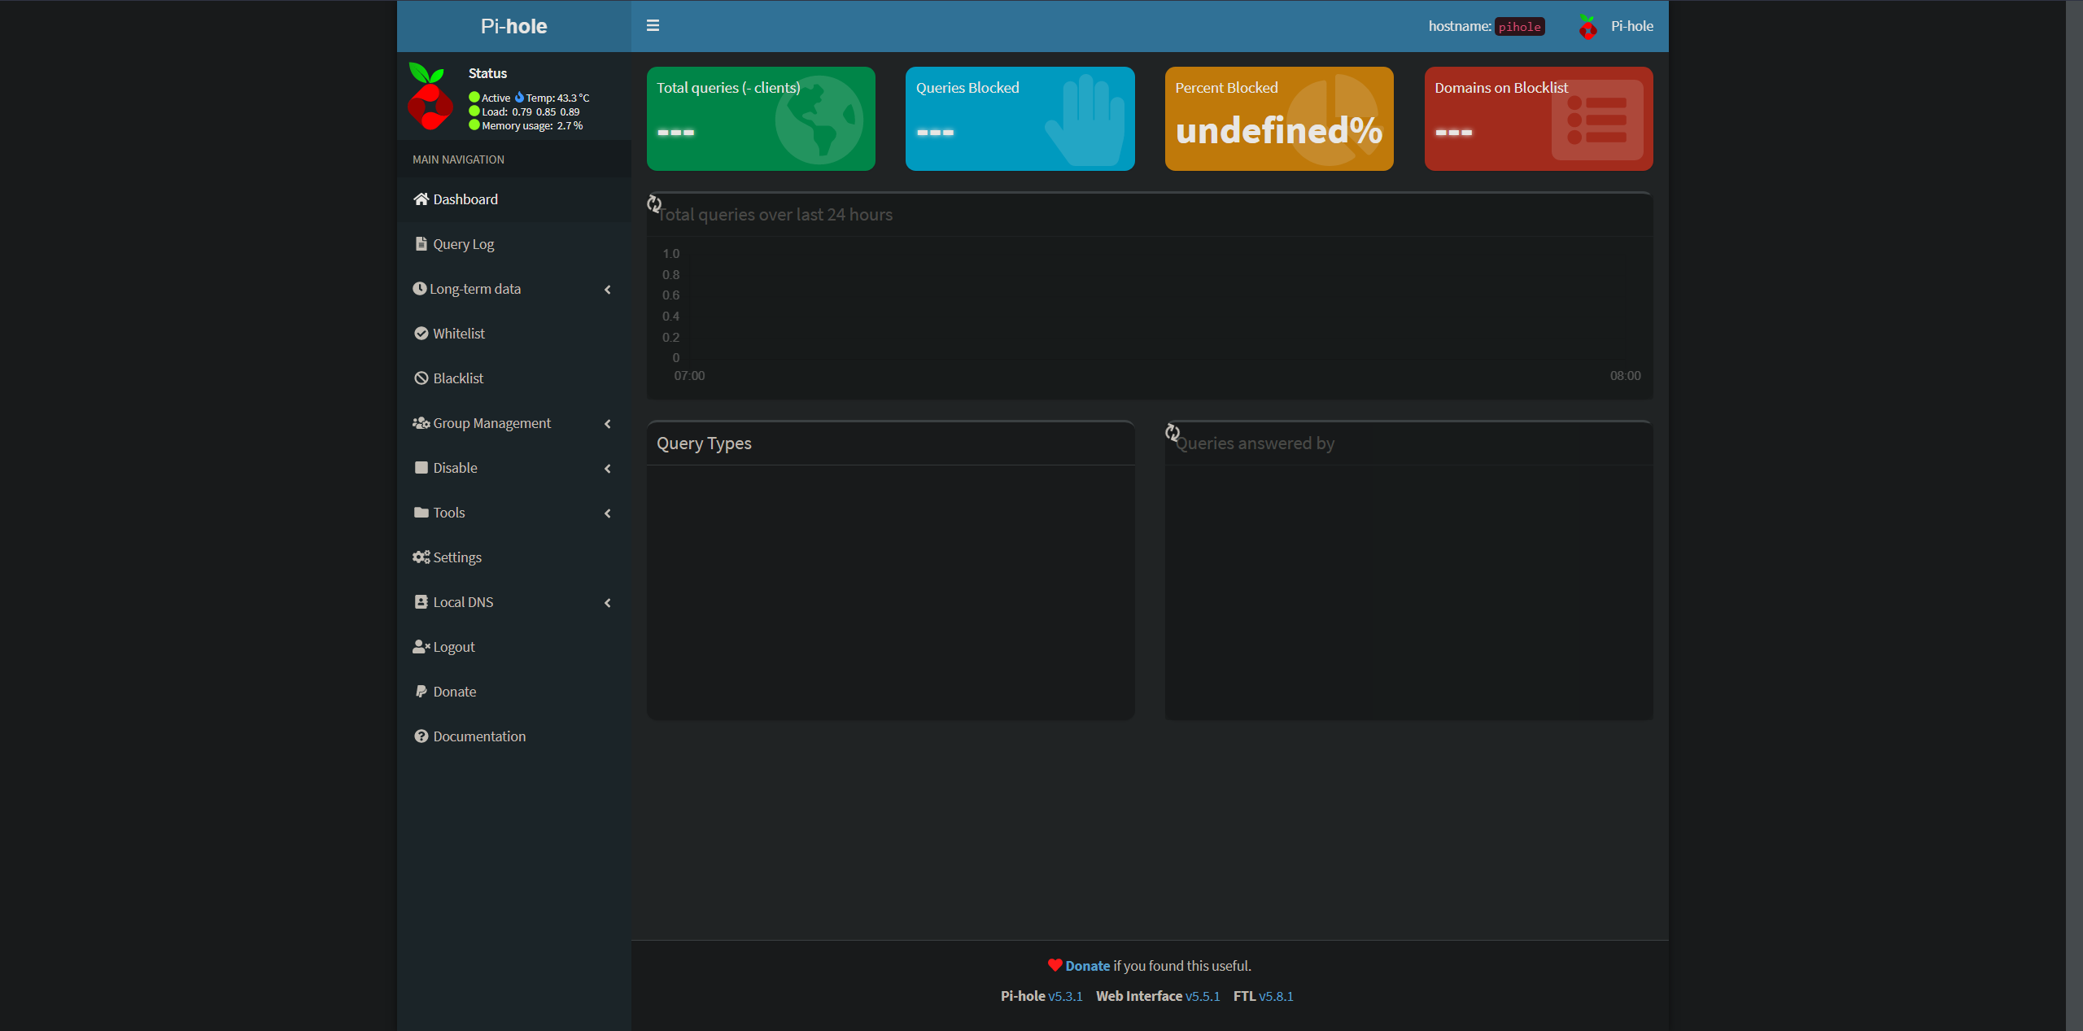This screenshot has width=2083, height=1031.
Task: Open the Dashboard page
Action: pos(514,199)
